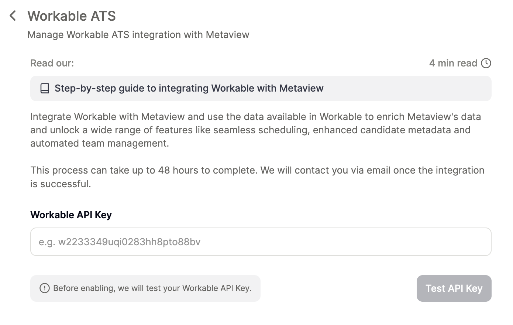Viewport: 513px width, 325px height.
Task: Open the step-by-step Workable integration guide
Action: coord(189,88)
